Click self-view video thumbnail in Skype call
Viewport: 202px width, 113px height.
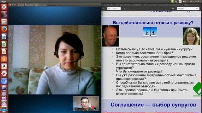coord(86,103)
